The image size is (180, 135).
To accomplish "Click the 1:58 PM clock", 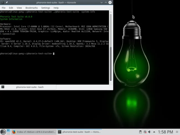I will tap(165, 132).
